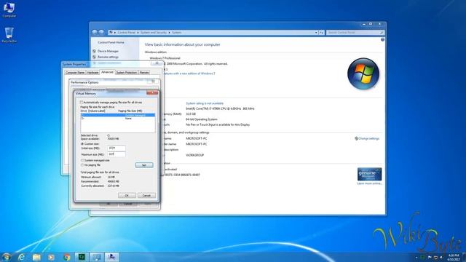Show hidden tray icons arrow
466x262 pixels.
(416, 257)
